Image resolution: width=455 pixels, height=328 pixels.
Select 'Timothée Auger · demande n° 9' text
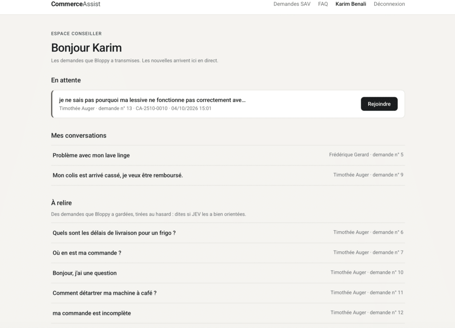point(368,175)
